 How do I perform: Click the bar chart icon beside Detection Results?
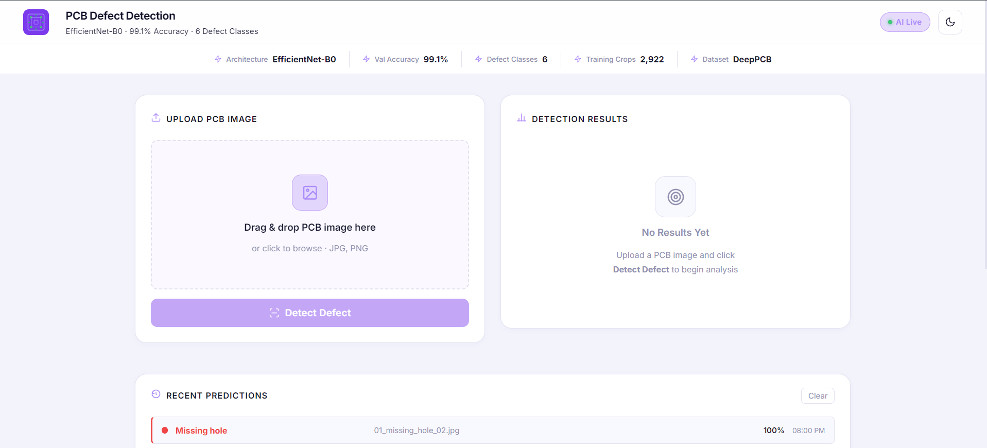522,118
